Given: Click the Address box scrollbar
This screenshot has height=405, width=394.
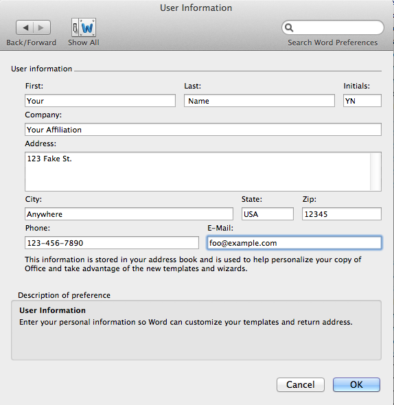Looking at the screenshot, I should [375, 172].
